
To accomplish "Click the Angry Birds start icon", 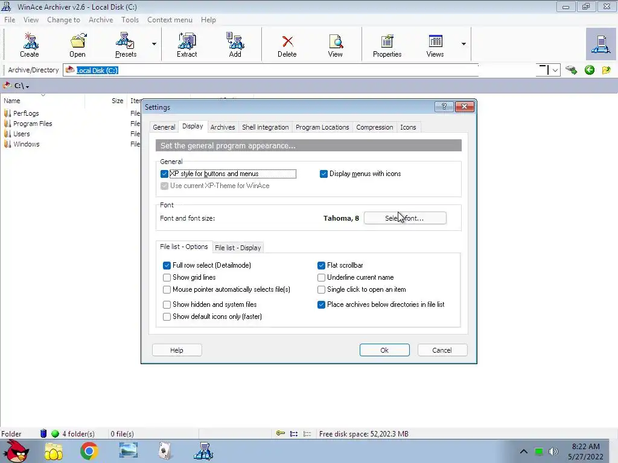I will click(x=16, y=451).
